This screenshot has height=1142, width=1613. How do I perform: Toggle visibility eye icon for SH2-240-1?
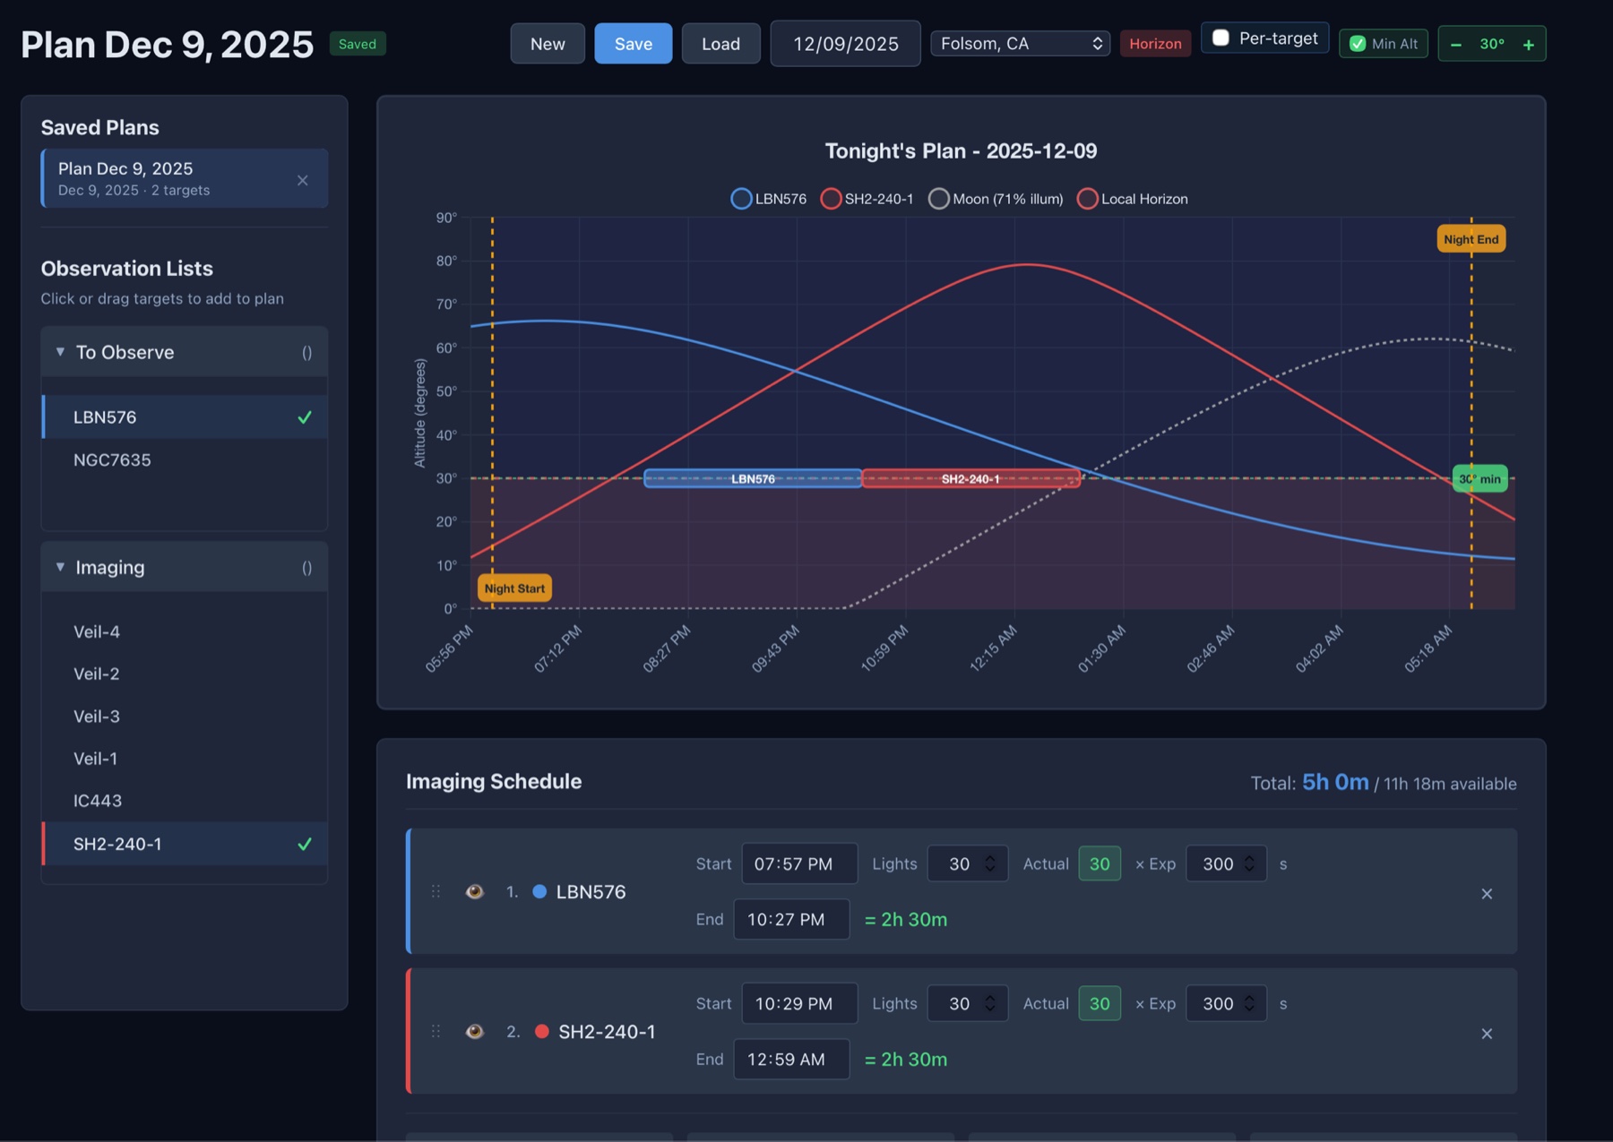click(475, 1031)
